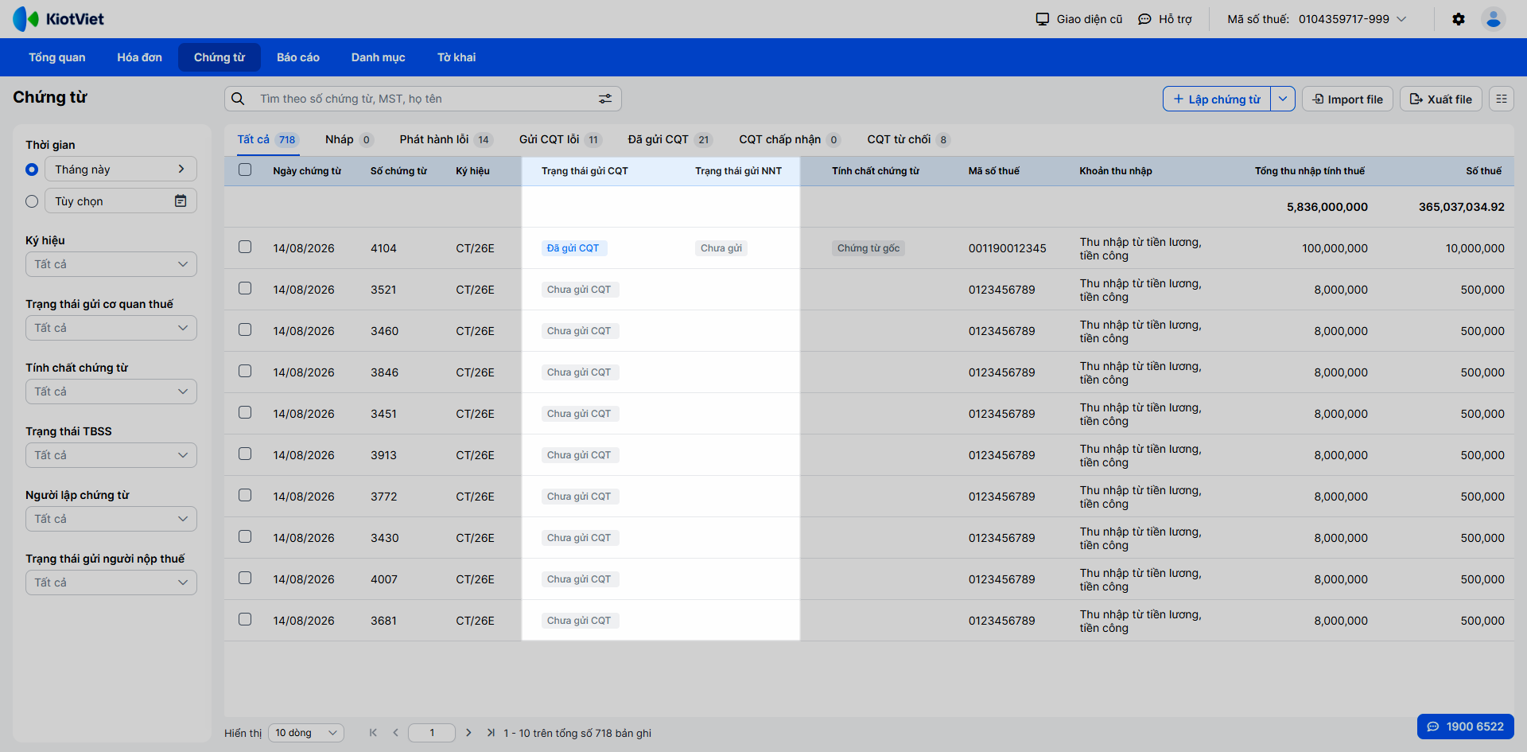Image resolution: width=1527 pixels, height=752 pixels.
Task: Click the Tùy chọn date range field
Action: coord(121,201)
